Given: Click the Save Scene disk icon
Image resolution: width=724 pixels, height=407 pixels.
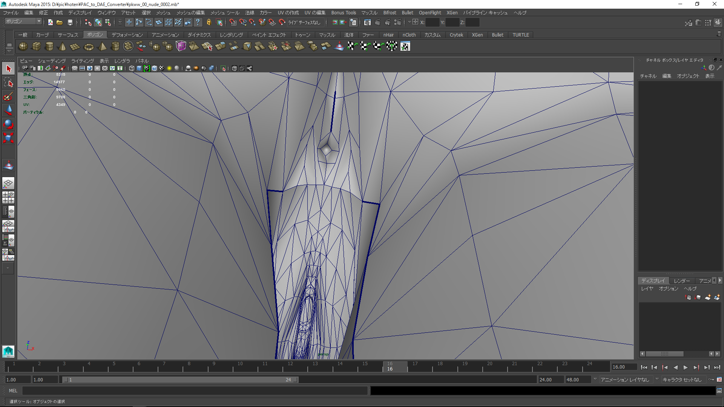Looking at the screenshot, I should (x=70, y=23).
